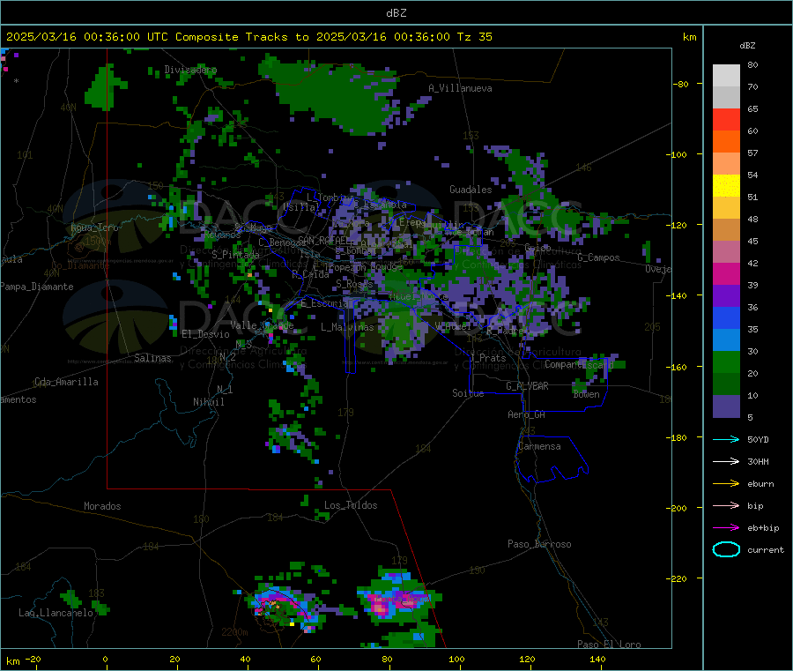Click the El_Desvio map label
The width and height of the screenshot is (793, 671).
(x=205, y=334)
